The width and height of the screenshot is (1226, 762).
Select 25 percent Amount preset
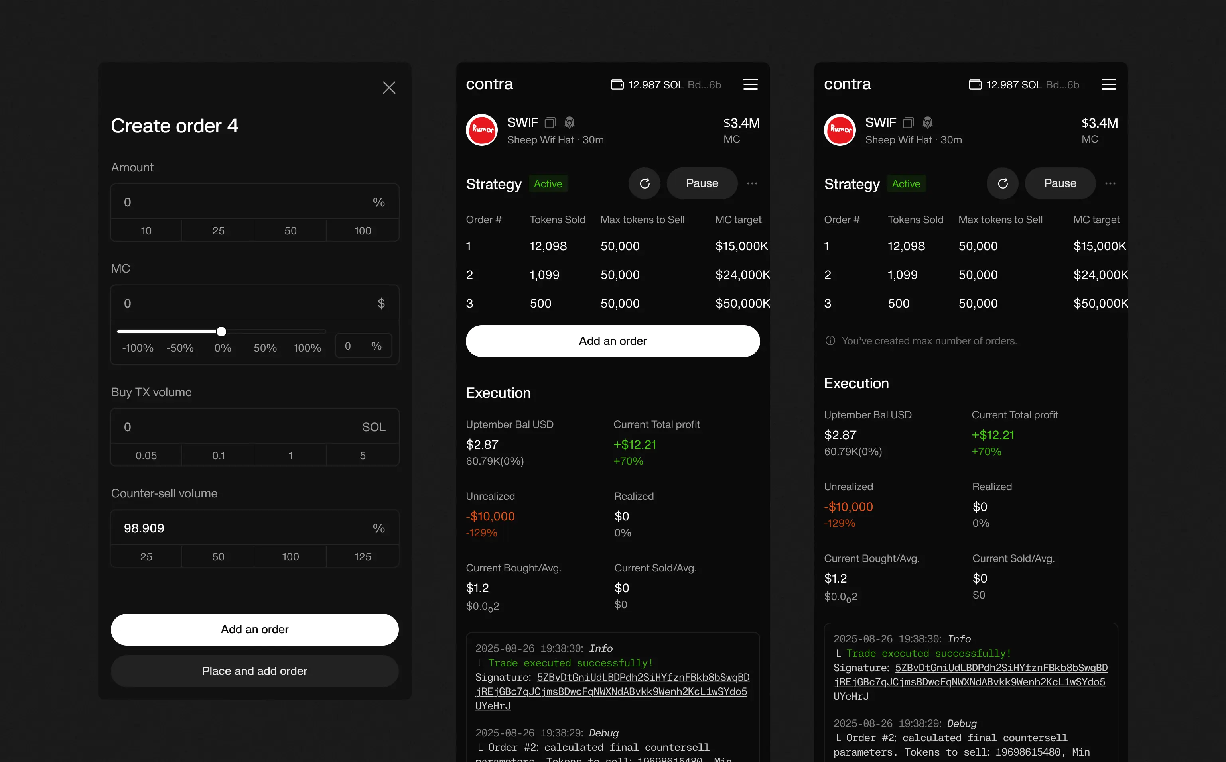click(x=218, y=231)
